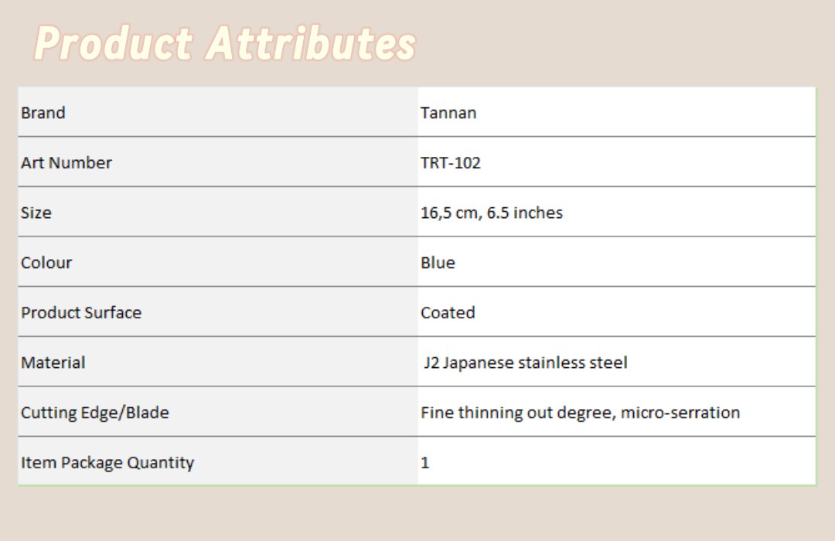Select the Item Package Quantity label
The width and height of the screenshot is (835, 541).
[x=107, y=463]
